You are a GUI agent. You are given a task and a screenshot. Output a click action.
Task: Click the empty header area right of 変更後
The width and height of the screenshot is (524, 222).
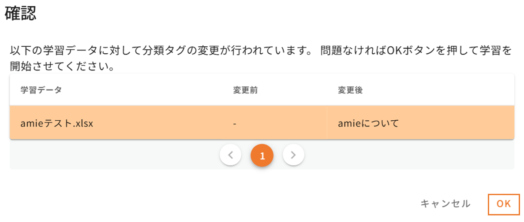pyautogui.click(x=441, y=90)
